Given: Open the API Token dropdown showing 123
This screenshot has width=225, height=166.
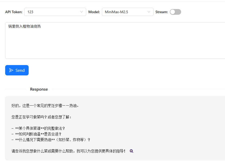Looking at the screenshot, I should click(55, 12).
